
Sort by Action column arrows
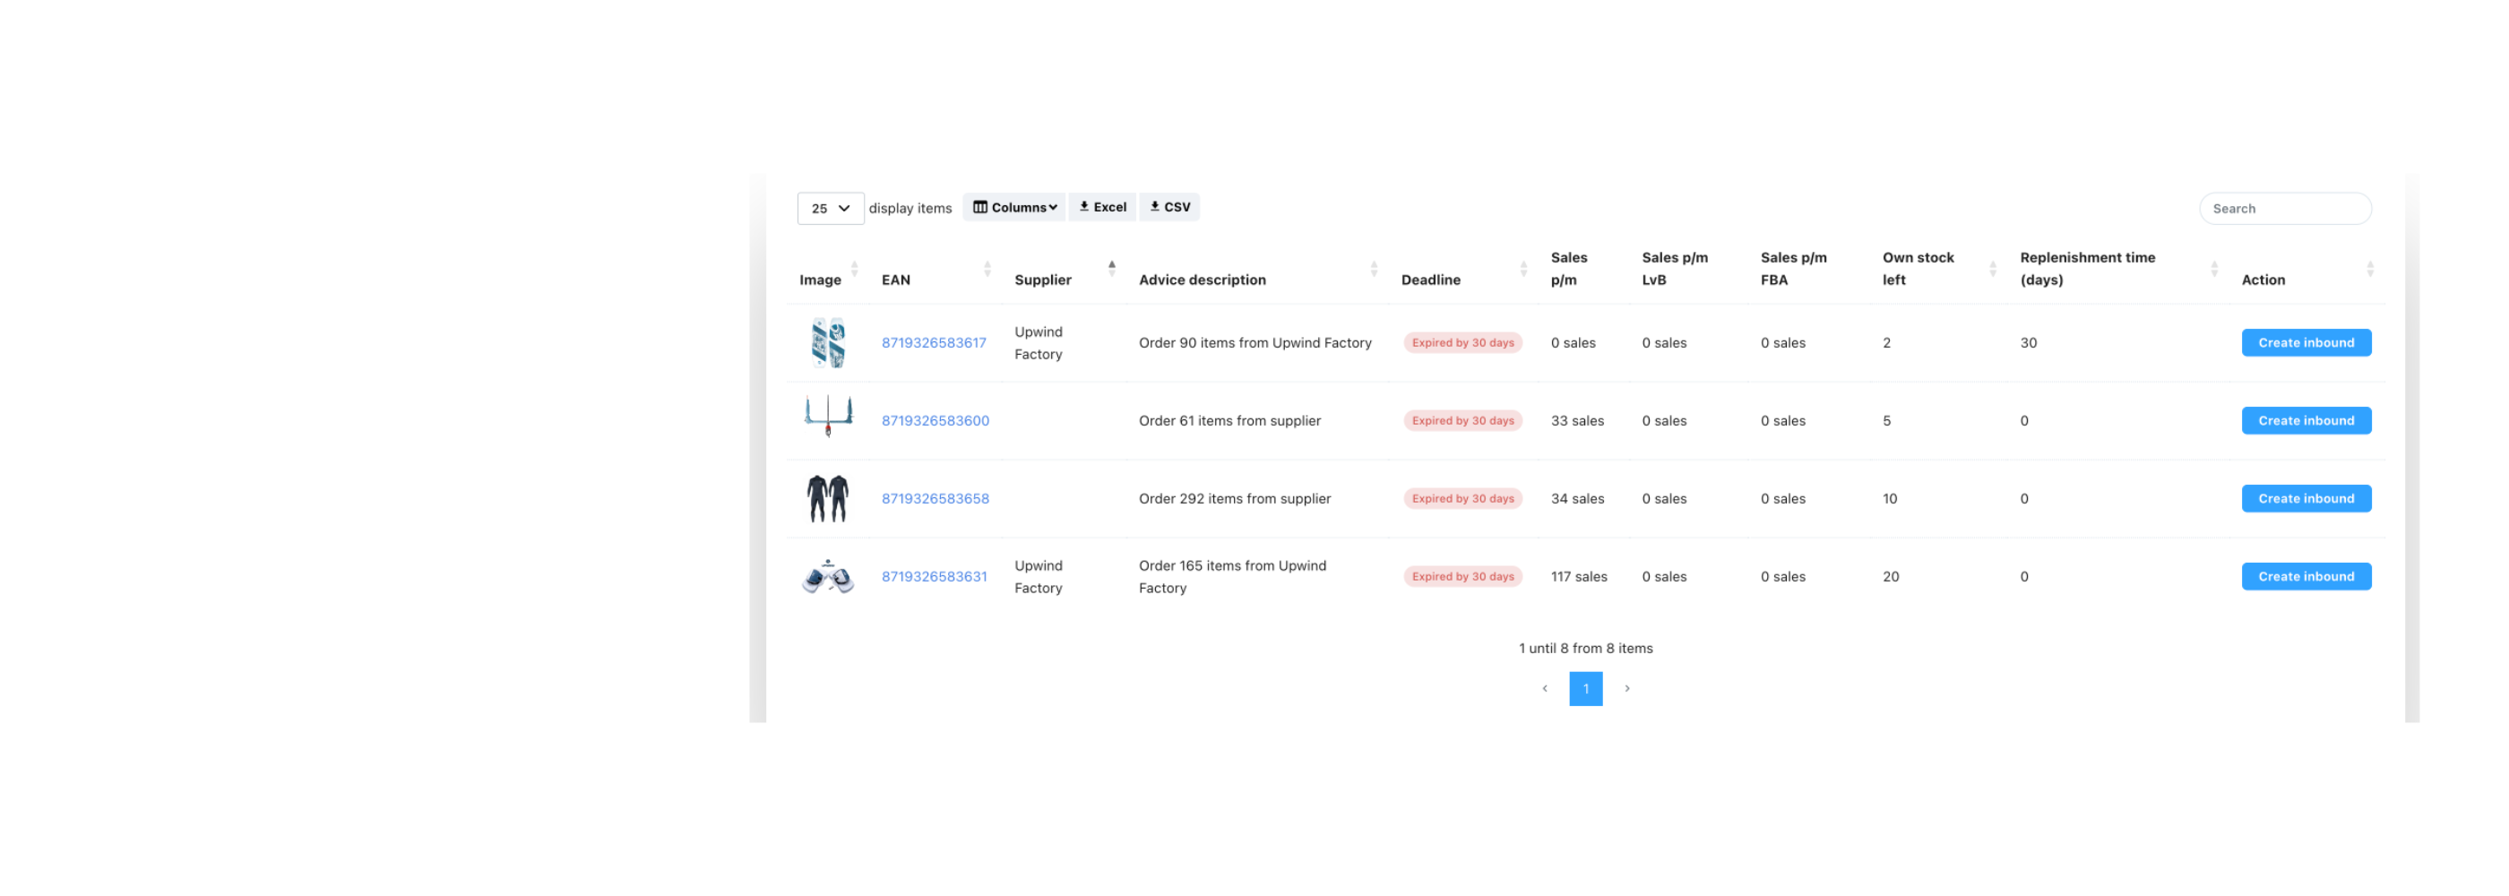click(x=2370, y=269)
